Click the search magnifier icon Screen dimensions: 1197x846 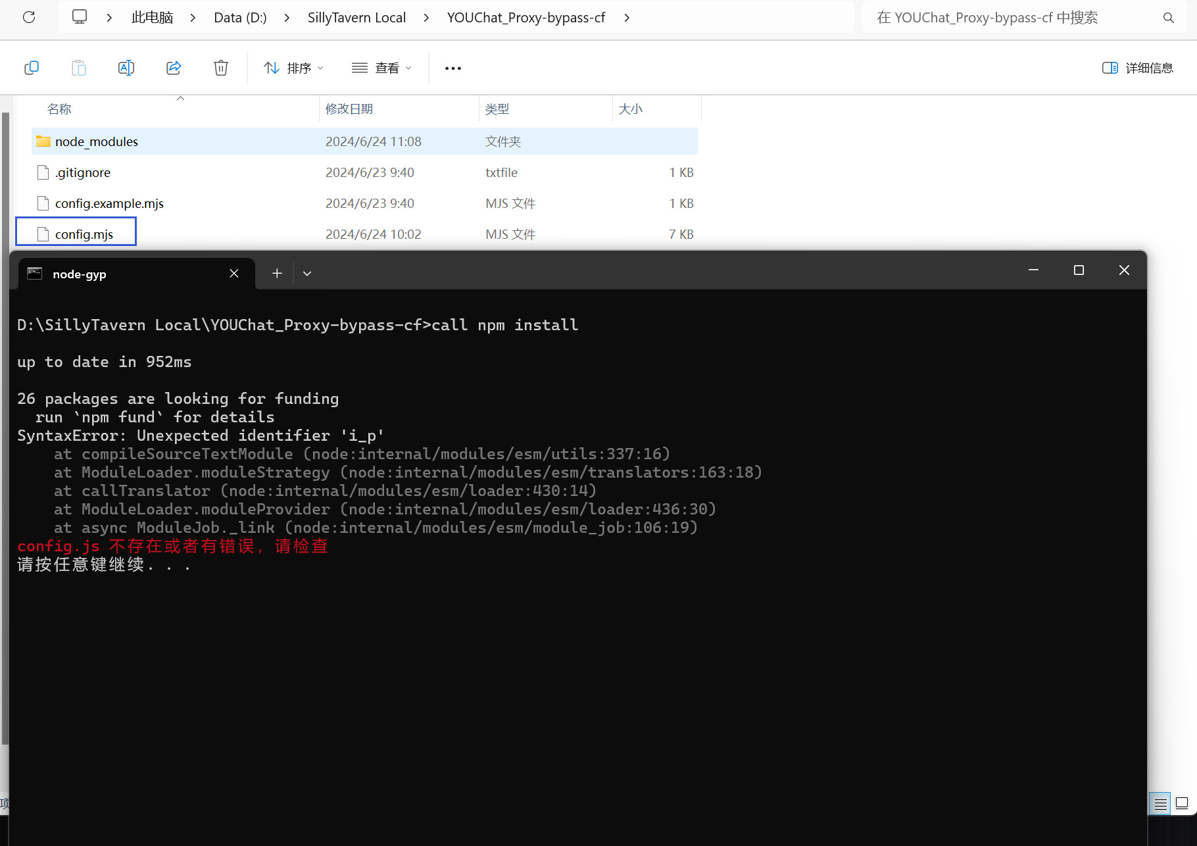tap(1168, 18)
